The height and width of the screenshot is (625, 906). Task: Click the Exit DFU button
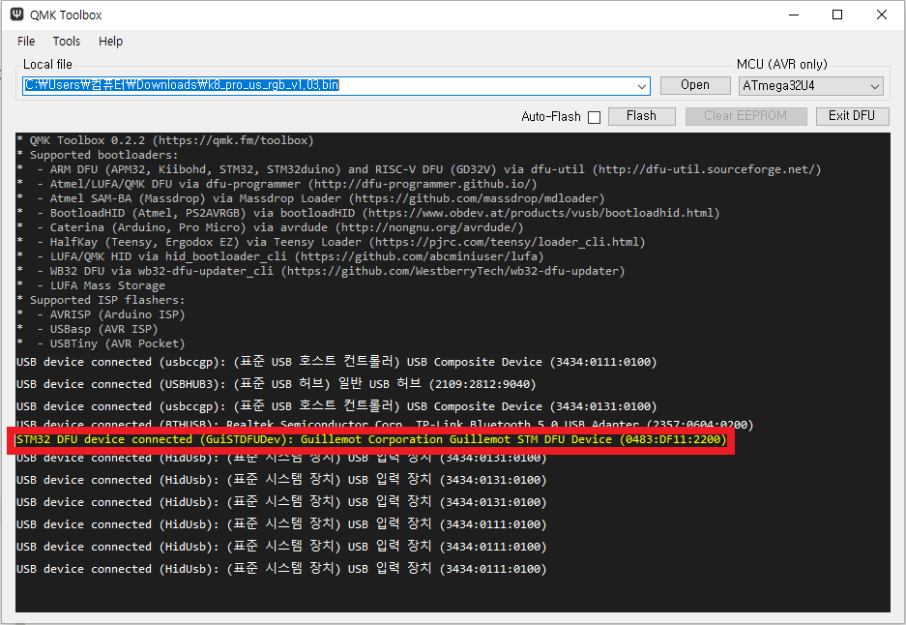pos(852,116)
